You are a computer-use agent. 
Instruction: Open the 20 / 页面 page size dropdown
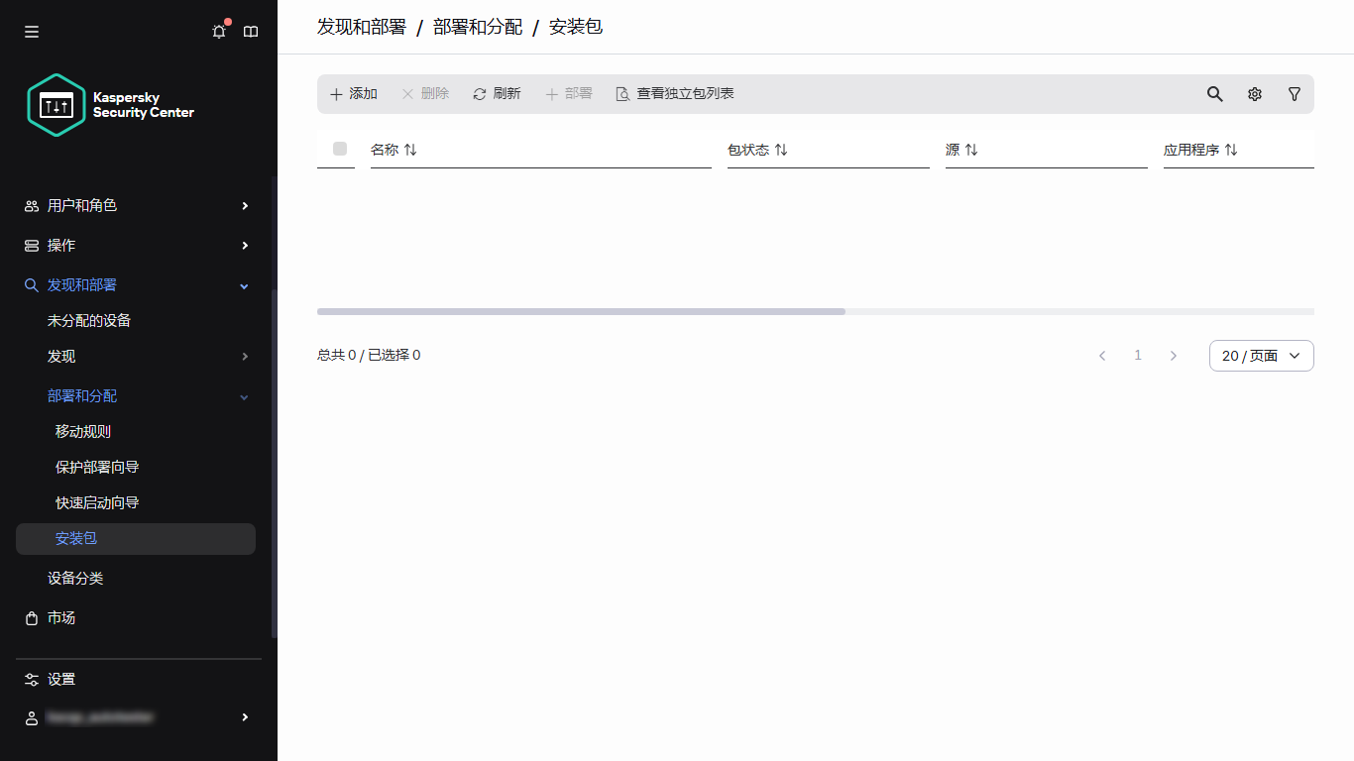click(1261, 355)
